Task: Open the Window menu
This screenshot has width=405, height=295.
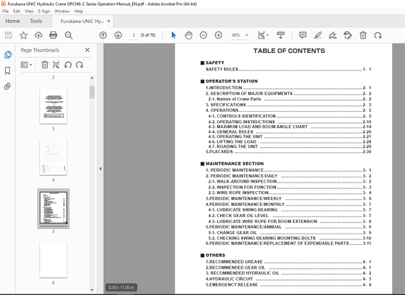Action: [x=62, y=11]
